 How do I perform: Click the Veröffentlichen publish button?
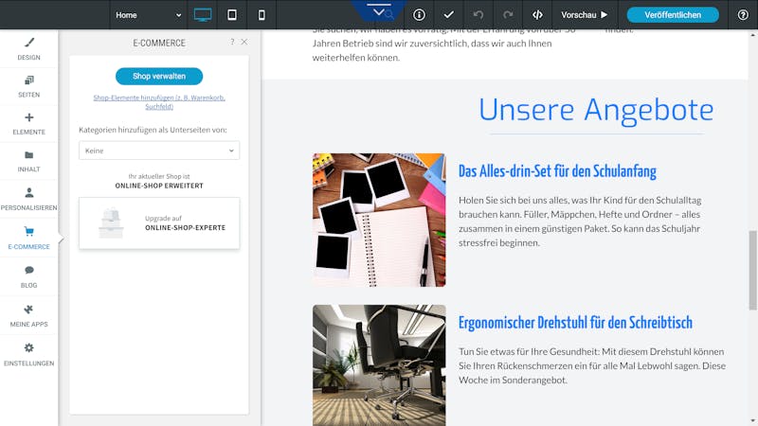[x=673, y=15]
